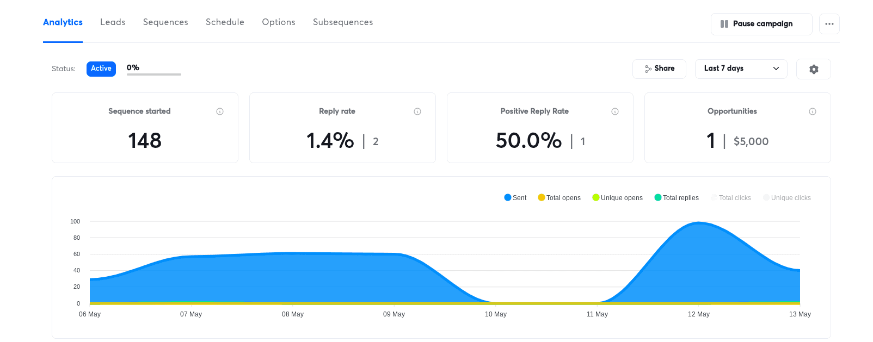Click the Pause campaign button
Viewport: 873px width, 342px height.
tap(761, 24)
